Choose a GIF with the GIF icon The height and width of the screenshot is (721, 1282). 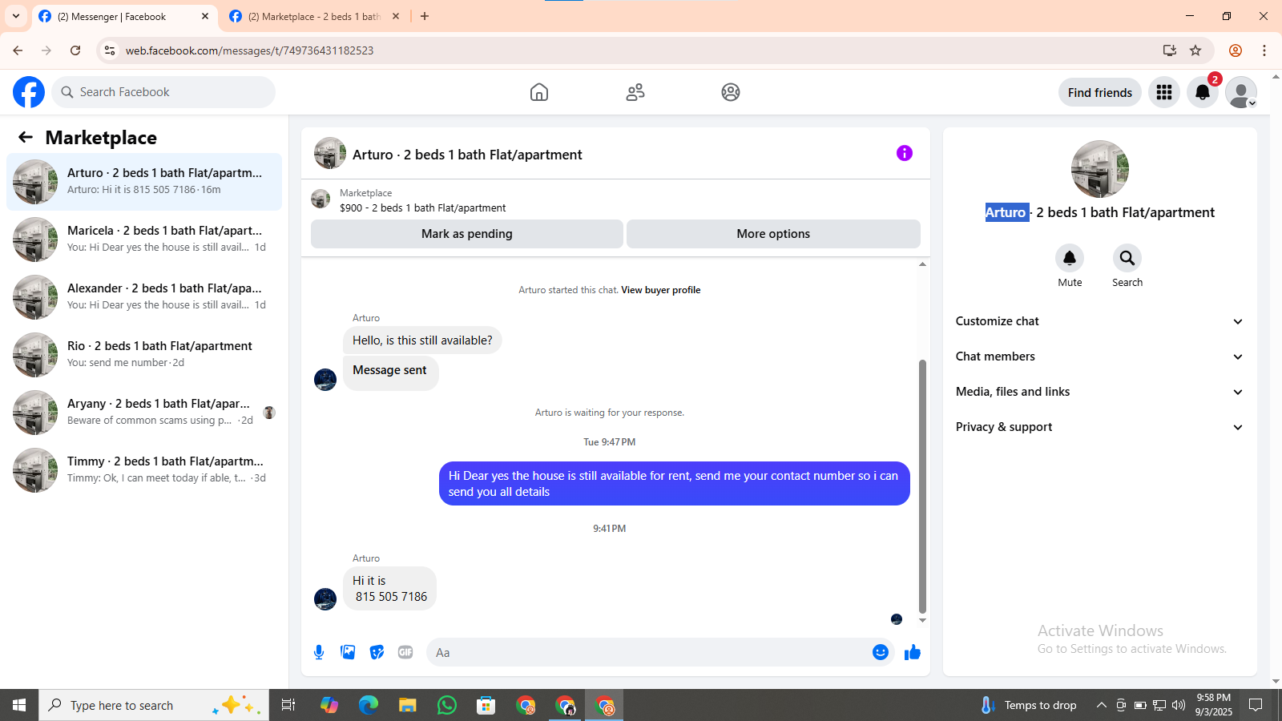tap(405, 652)
